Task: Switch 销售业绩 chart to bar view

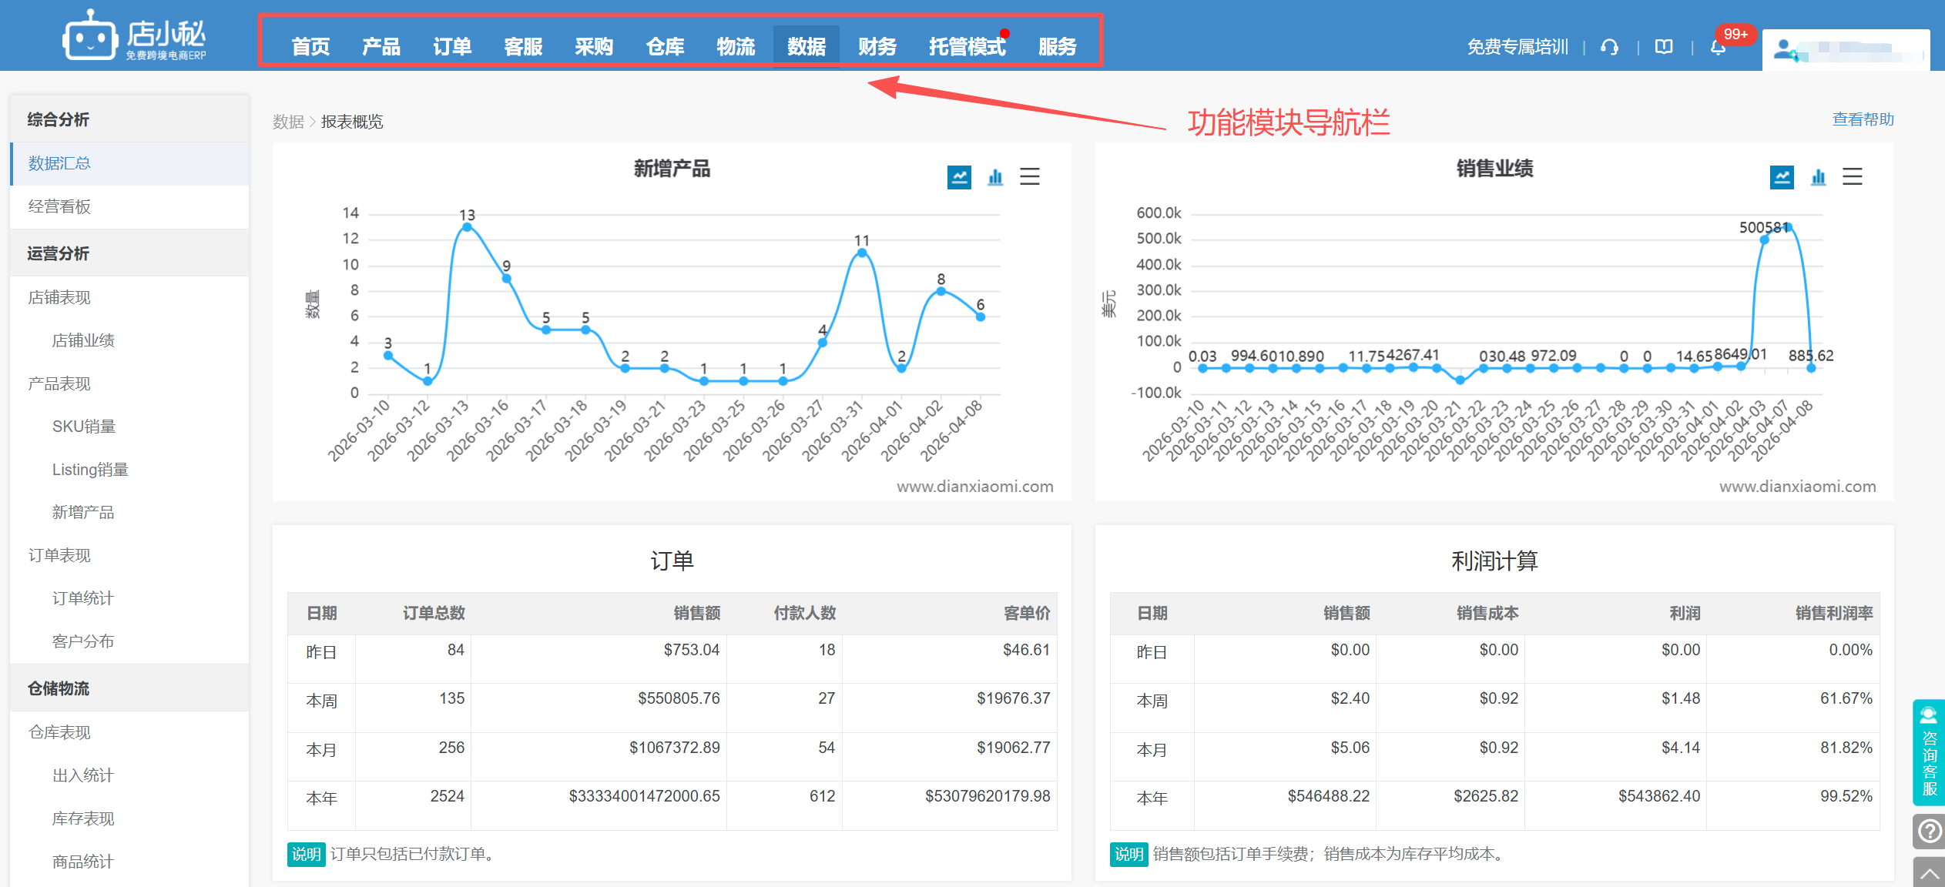Action: (x=1818, y=177)
